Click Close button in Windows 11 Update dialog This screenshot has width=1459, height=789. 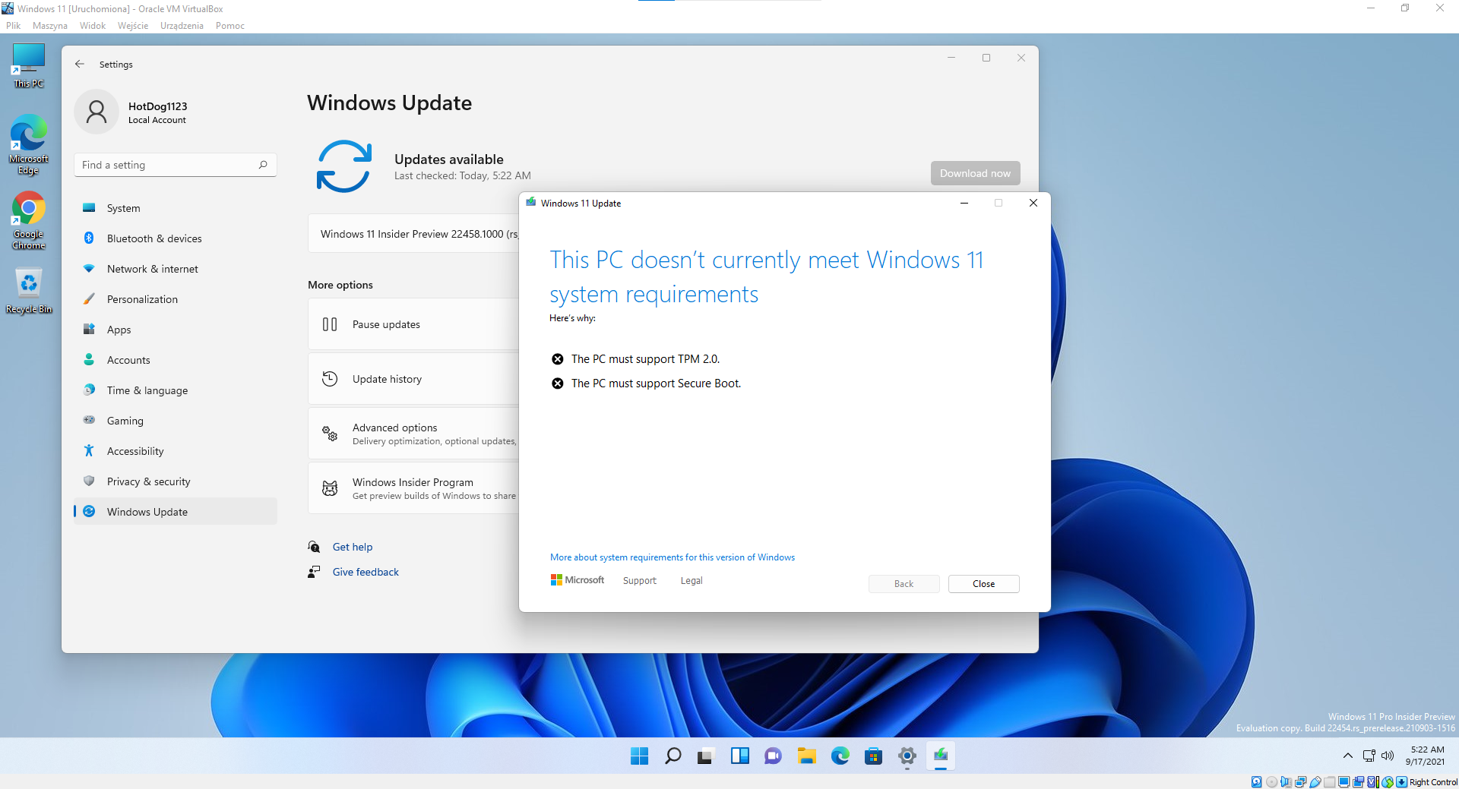coord(983,584)
